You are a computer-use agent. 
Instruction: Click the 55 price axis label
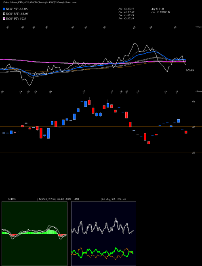pyautogui.click(x=194, y=153)
